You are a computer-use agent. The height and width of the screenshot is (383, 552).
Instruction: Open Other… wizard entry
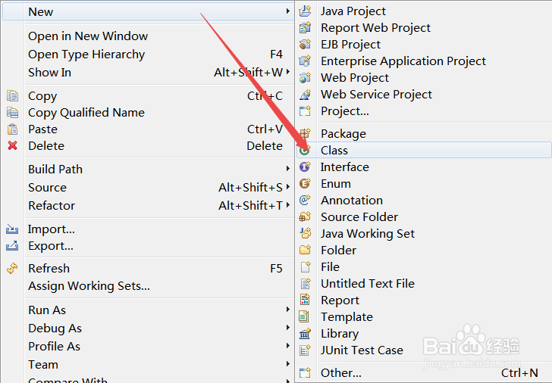coord(340,373)
